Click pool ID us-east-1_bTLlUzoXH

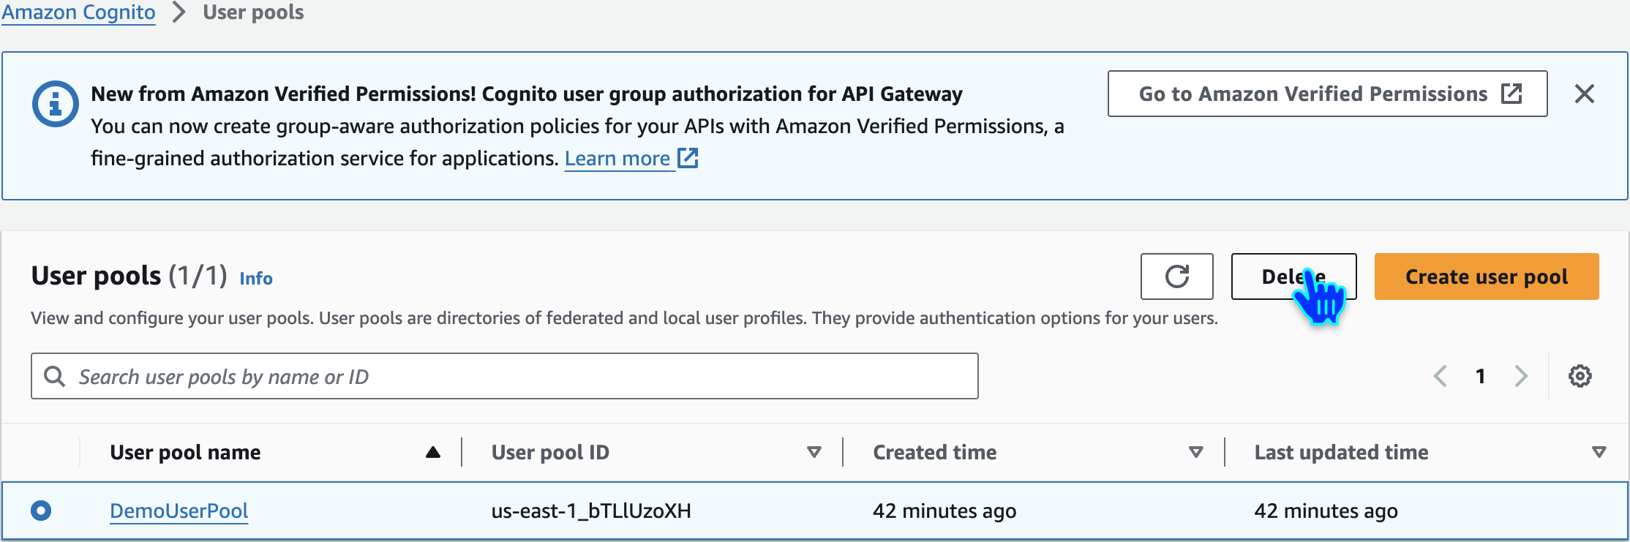tap(591, 511)
